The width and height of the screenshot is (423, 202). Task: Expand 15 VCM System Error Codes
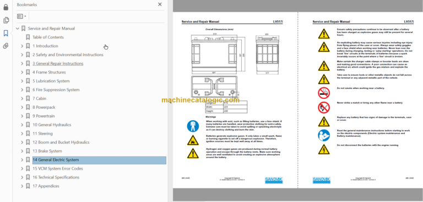22,169
